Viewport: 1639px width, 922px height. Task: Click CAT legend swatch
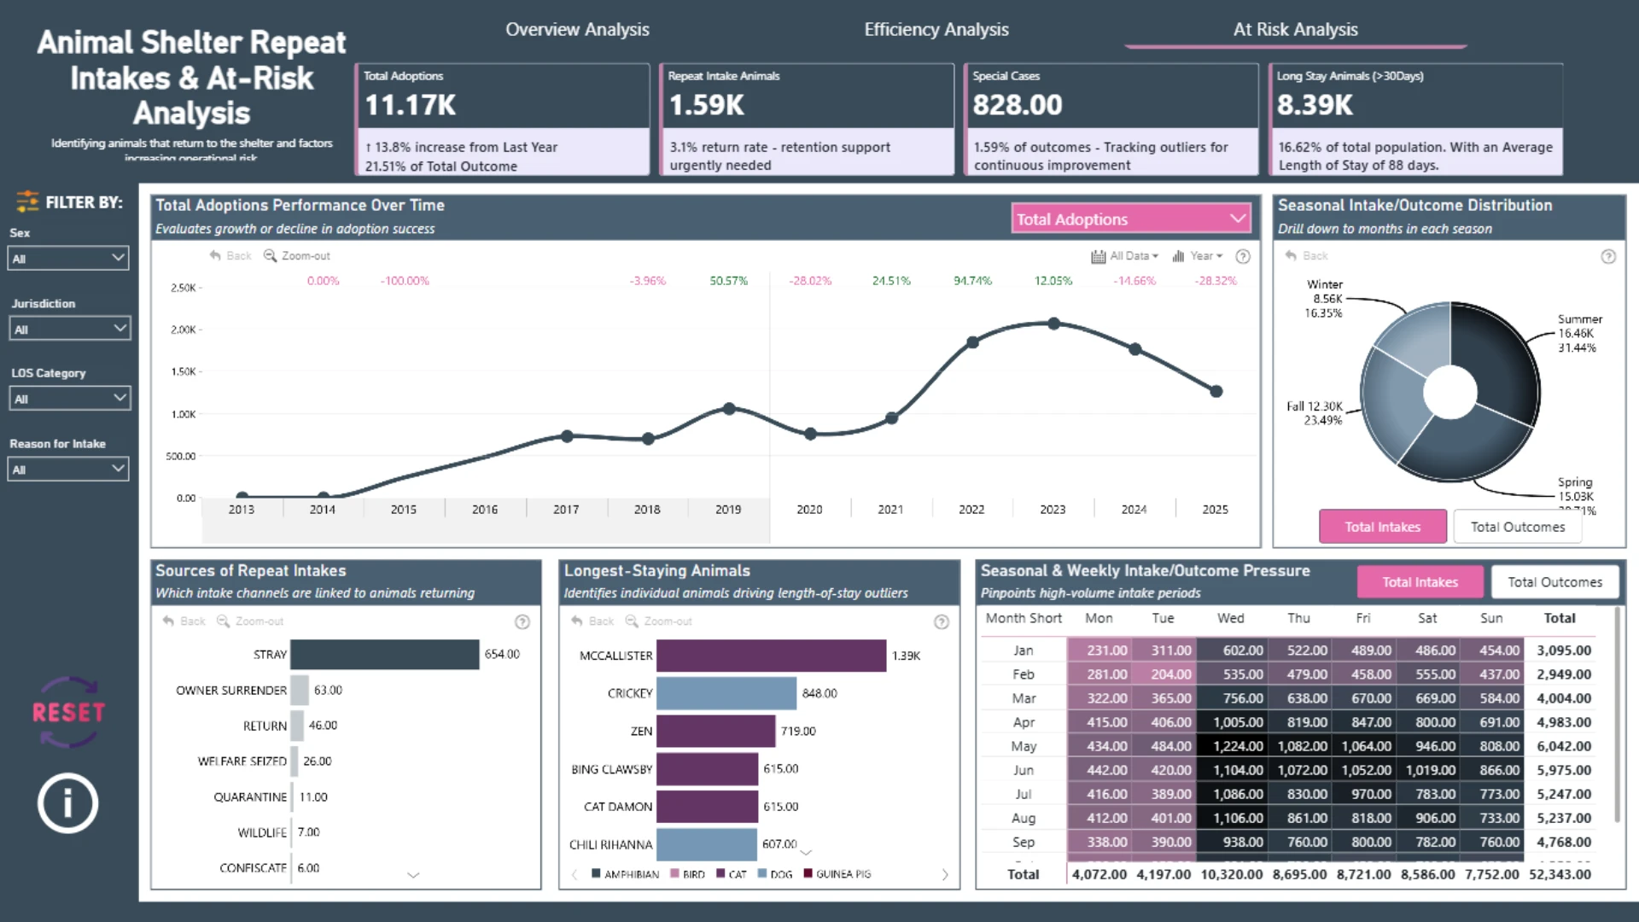(x=720, y=874)
